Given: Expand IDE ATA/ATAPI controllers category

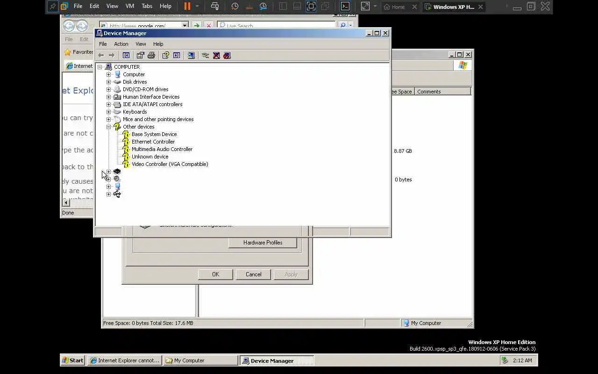Looking at the screenshot, I should [x=108, y=104].
